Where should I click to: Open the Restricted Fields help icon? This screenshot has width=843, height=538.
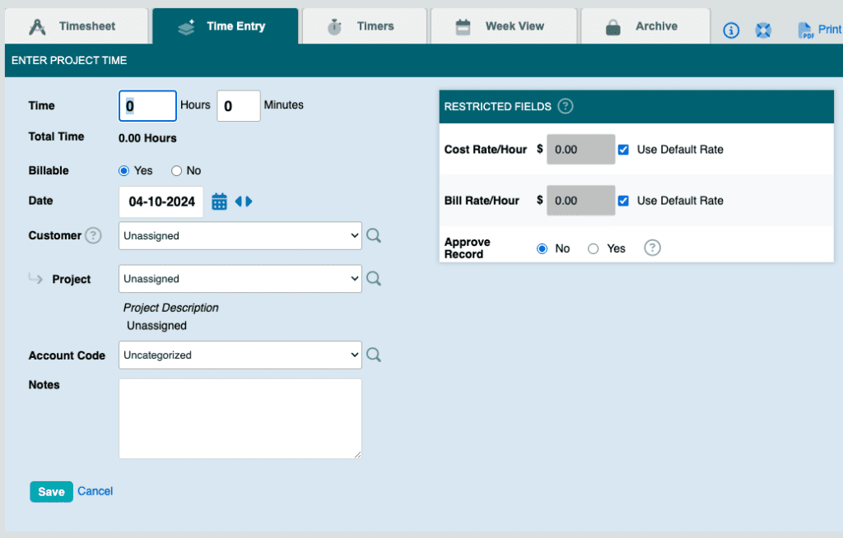(x=566, y=106)
